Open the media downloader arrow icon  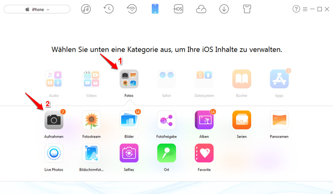tap(224, 9)
